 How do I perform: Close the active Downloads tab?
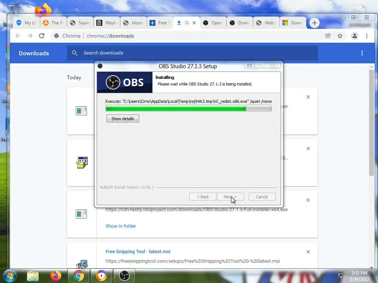194,23
